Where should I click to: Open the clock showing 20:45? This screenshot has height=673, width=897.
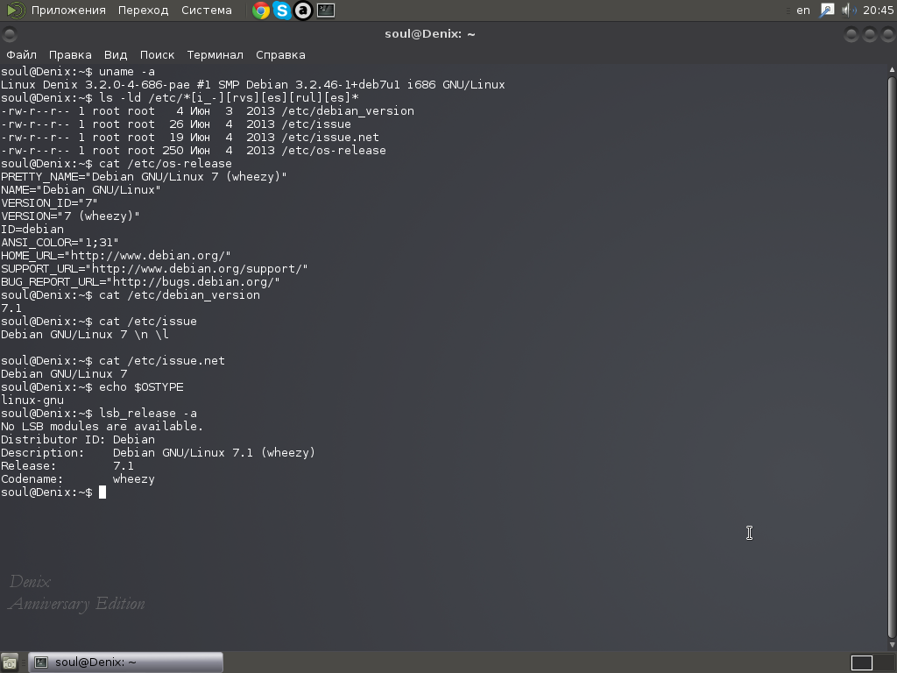coord(878,11)
